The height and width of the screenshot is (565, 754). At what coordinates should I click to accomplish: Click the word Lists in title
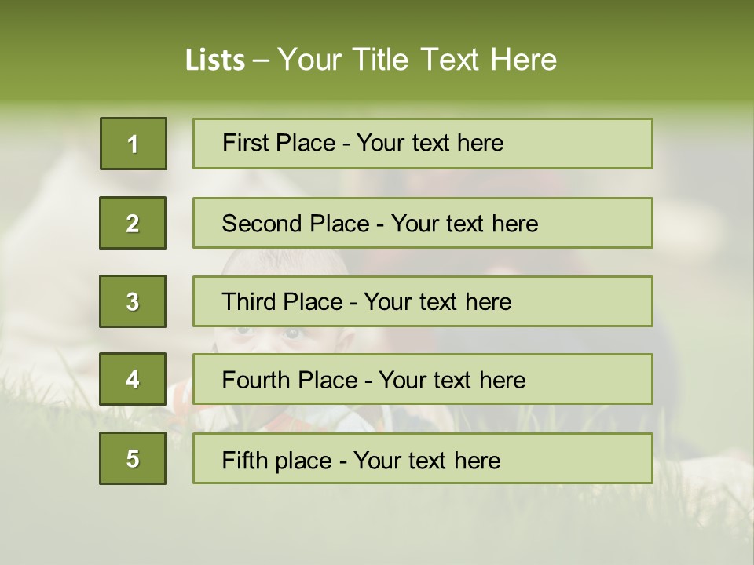(x=215, y=60)
